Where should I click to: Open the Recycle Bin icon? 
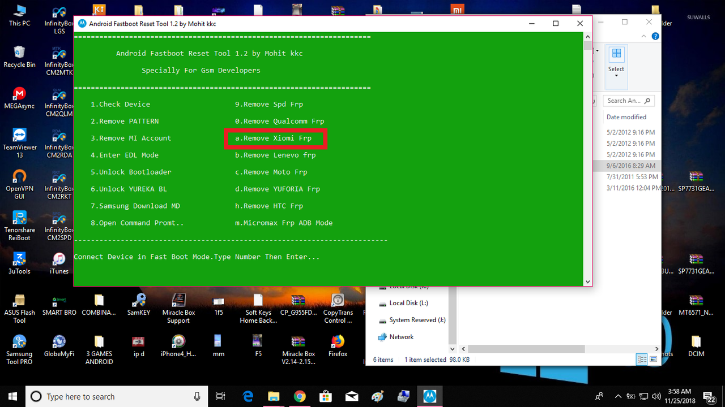(19, 57)
